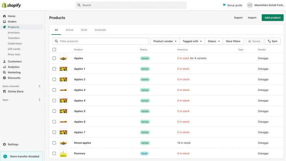Switch to the Draft tab
The height and width of the screenshot is (161, 286).
pos(84,30)
